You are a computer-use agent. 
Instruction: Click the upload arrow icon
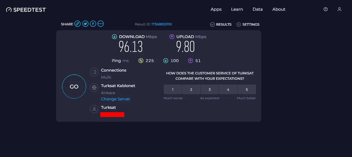pyautogui.click(x=172, y=37)
